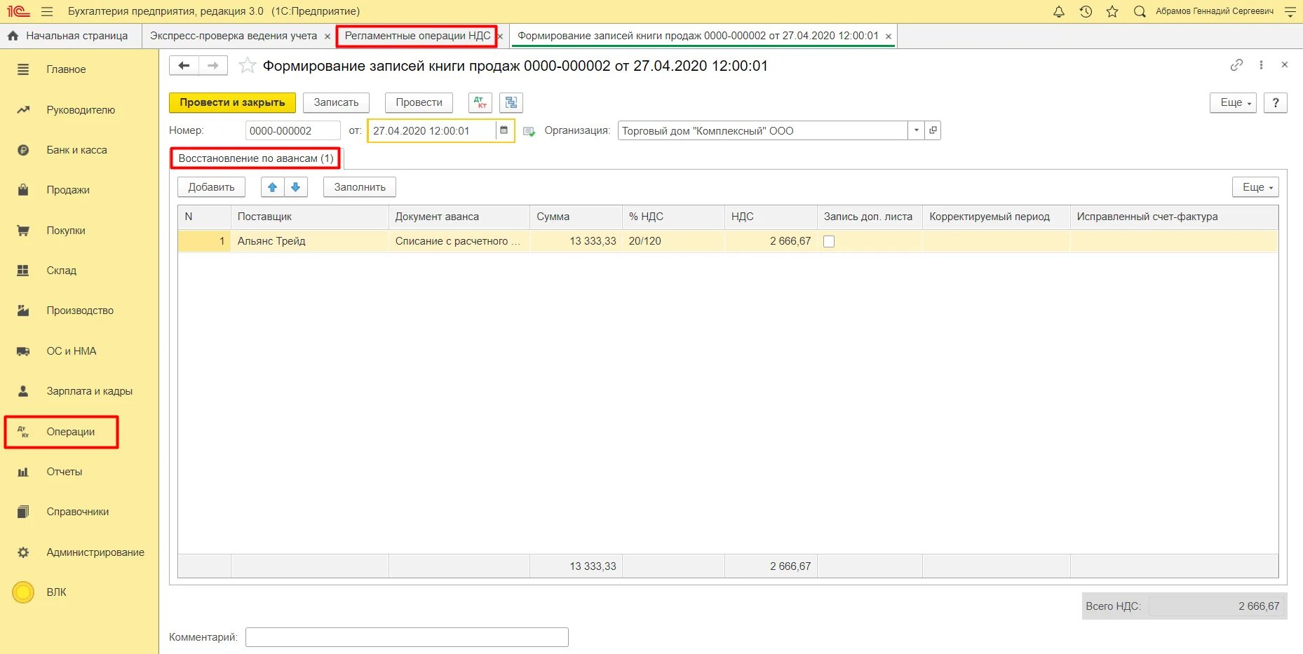The image size is (1303, 654).
Task: Switch to Начальная страница tab
Action: click(x=69, y=36)
